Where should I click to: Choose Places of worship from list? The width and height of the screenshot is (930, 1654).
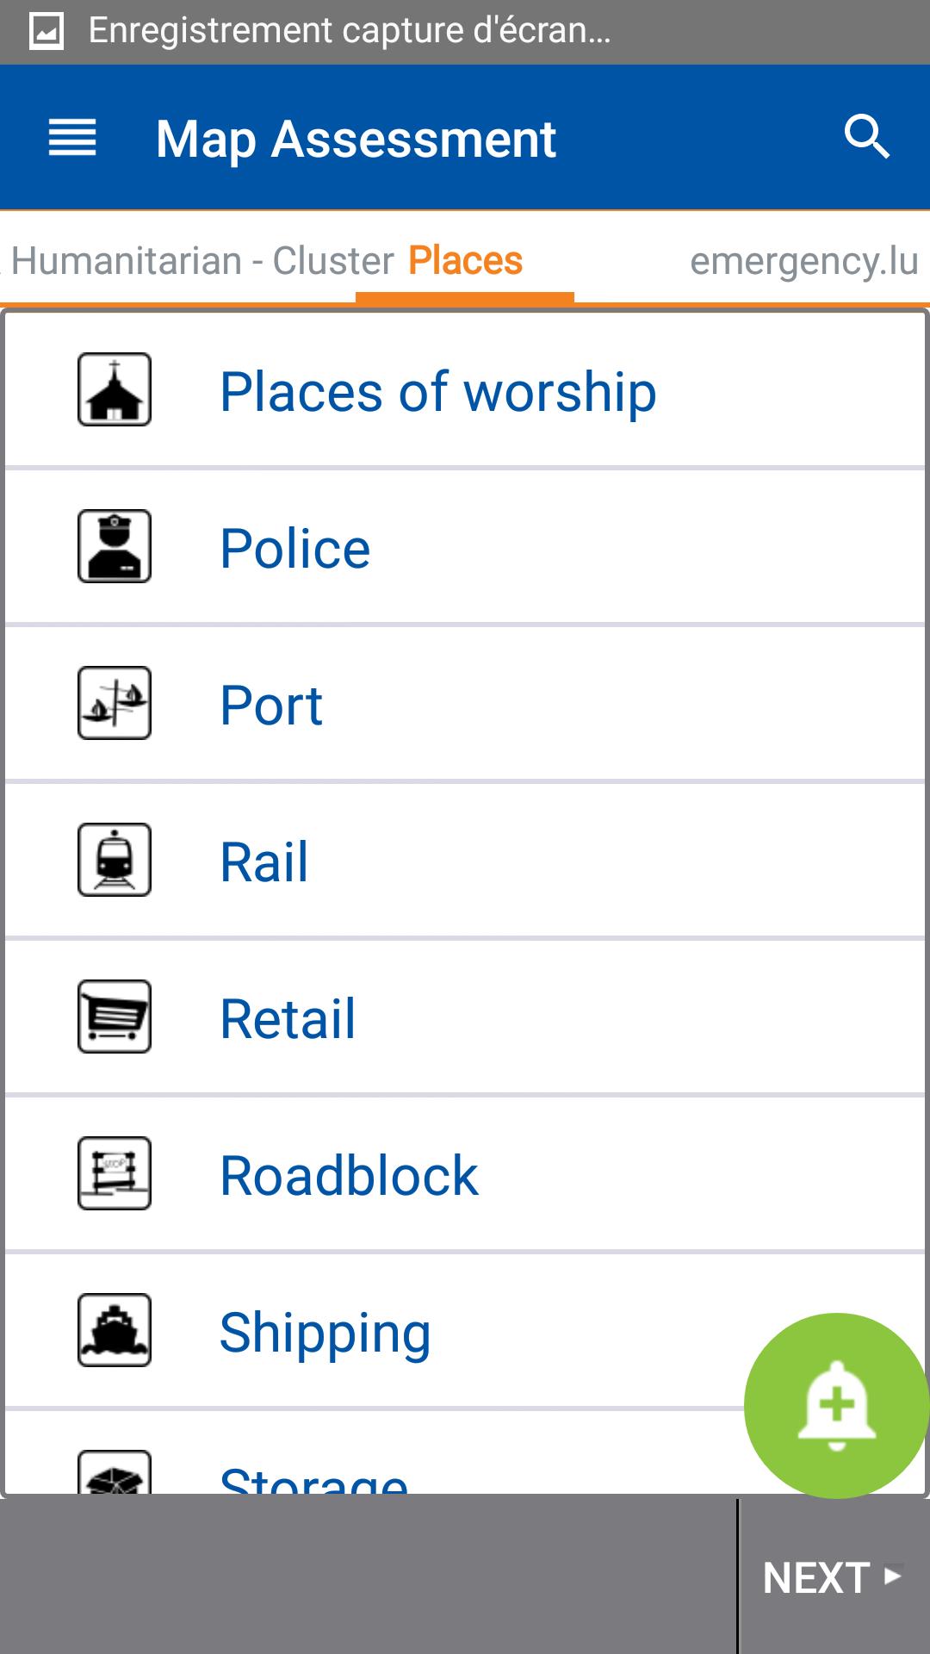(x=437, y=392)
